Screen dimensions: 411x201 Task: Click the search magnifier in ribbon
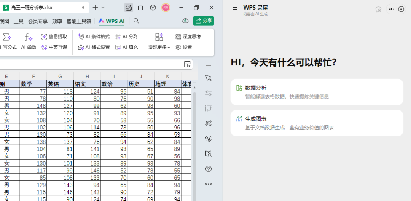(136, 21)
